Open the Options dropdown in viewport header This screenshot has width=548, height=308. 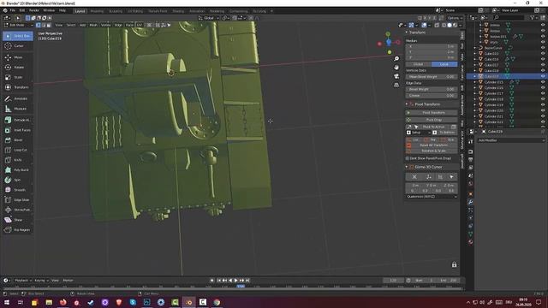coord(455,18)
